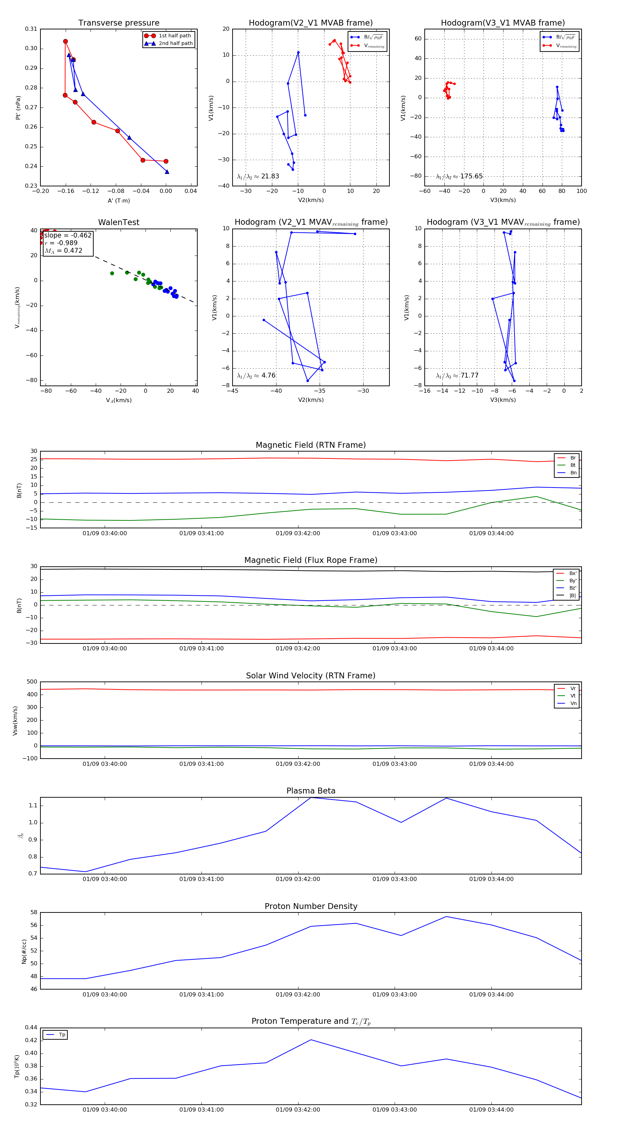
Task: Click the 'Hodogram(V3_V1 MVAB frame)' title
Action: [x=503, y=23]
